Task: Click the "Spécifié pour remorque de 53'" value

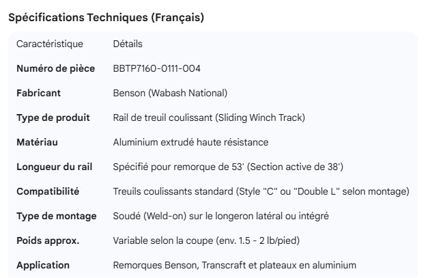Action: point(228,167)
